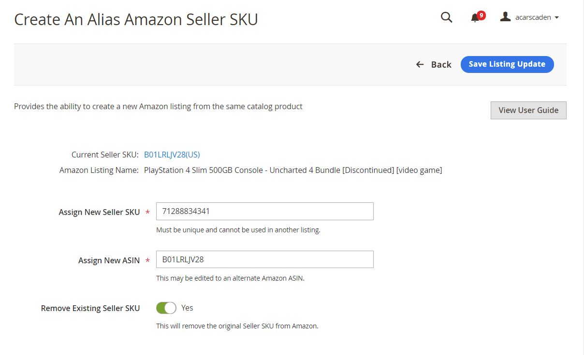
Task: Toggle the Remove Existing Seller SKU switch
Action: [166, 308]
